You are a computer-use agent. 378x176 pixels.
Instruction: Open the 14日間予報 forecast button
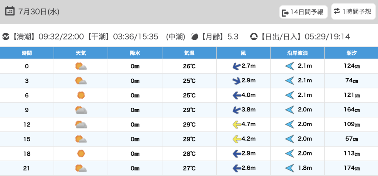tap(303, 13)
